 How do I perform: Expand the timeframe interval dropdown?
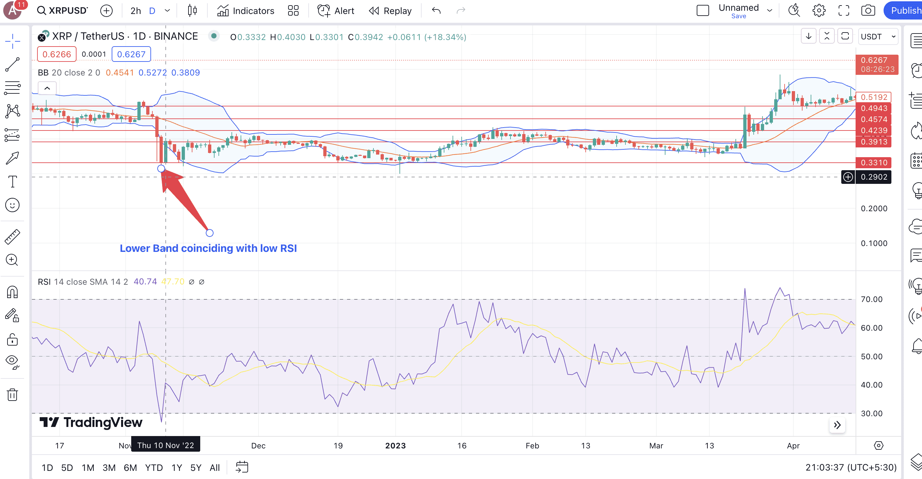167,11
